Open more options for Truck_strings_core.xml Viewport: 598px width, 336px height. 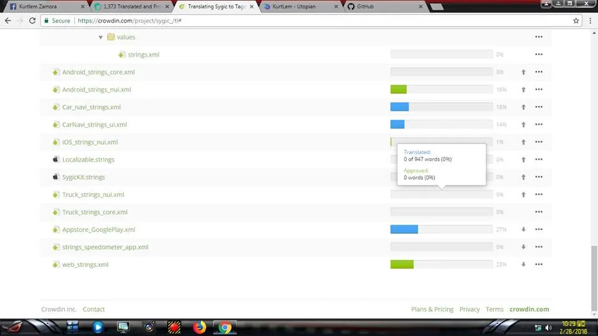click(x=538, y=212)
